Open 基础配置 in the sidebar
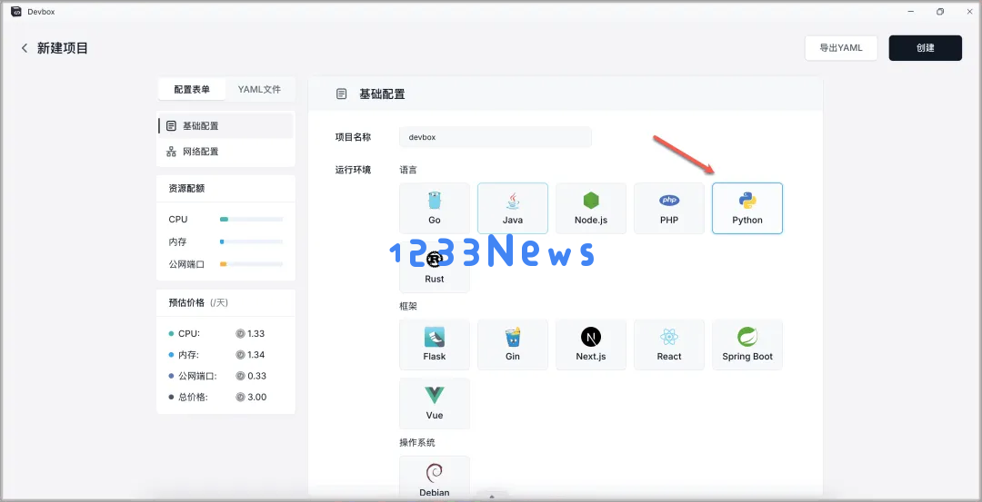 pos(225,125)
